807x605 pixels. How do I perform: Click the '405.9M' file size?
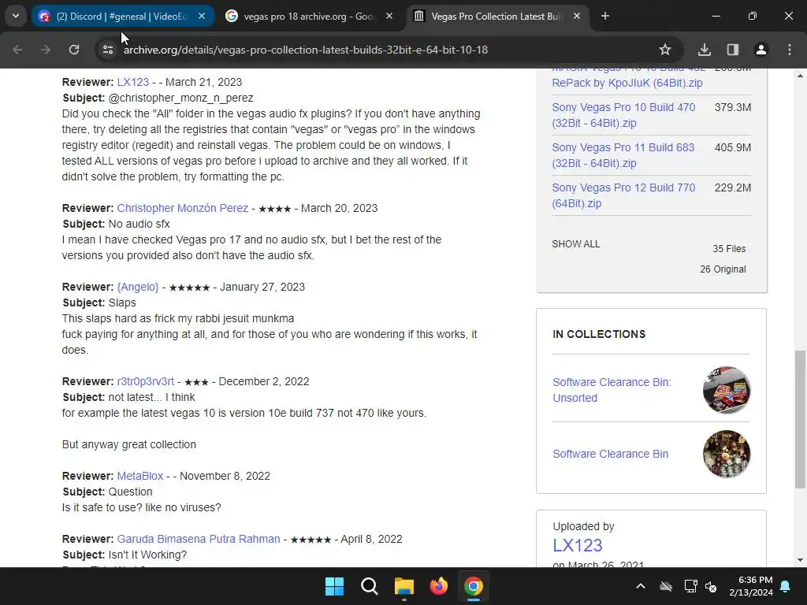pyautogui.click(x=732, y=147)
